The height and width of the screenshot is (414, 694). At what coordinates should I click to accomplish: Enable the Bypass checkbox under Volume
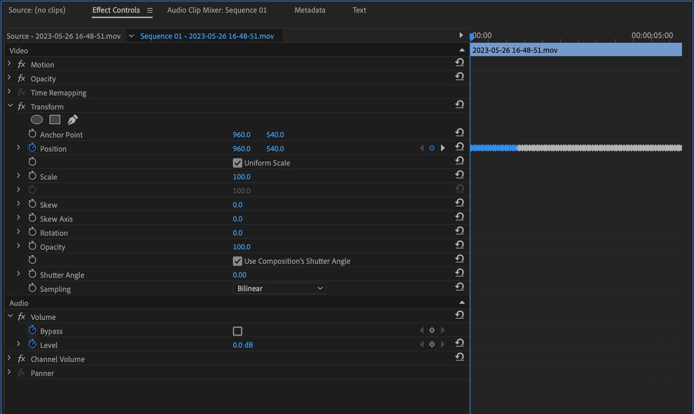tap(237, 331)
